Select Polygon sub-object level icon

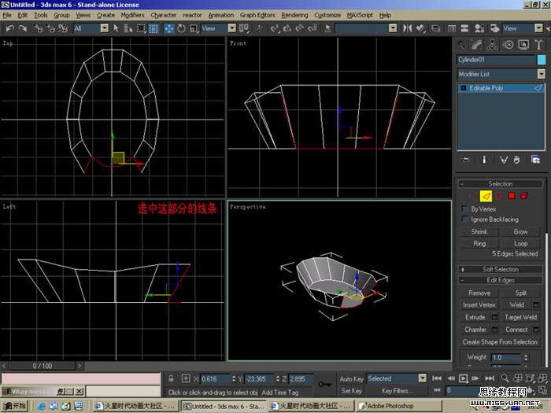[x=512, y=196]
